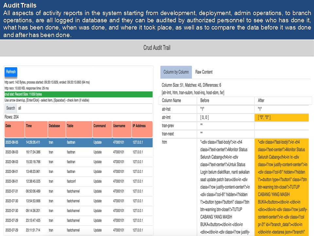The width and height of the screenshot is (314, 236).
Task: Select the fastconf row at 12:38:45.025
Action: pos(78,181)
